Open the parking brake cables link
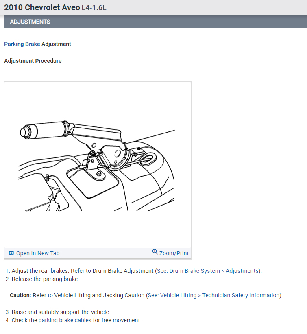The width and height of the screenshot is (307, 334). coord(65,320)
